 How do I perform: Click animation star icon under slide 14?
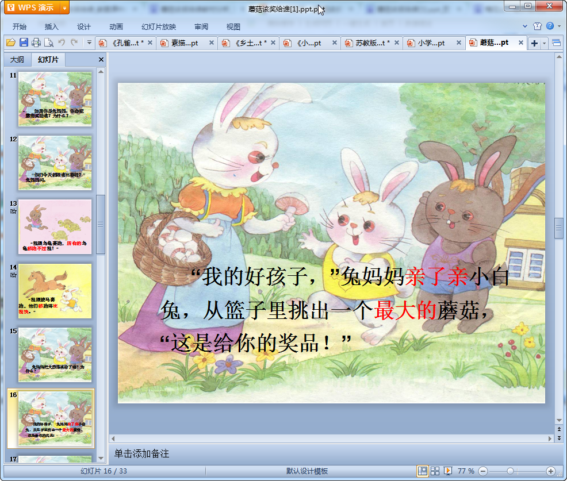(x=13, y=275)
